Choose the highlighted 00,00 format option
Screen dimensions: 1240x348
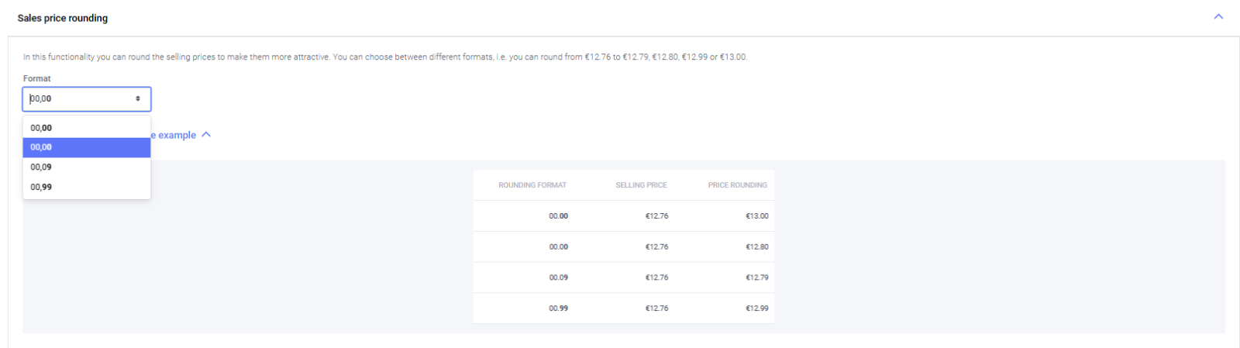click(42, 147)
